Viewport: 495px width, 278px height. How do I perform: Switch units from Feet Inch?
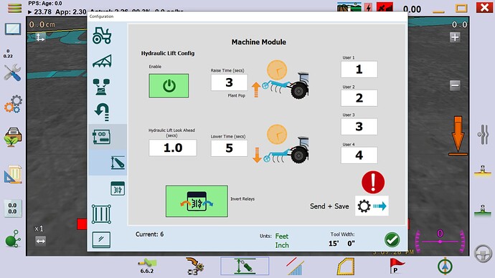[282, 241]
